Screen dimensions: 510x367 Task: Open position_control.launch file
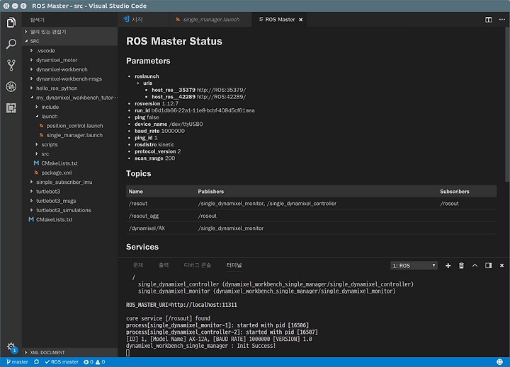pyautogui.click(x=69, y=126)
